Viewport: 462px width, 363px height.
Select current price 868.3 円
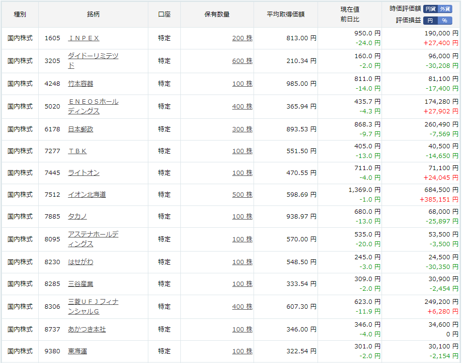[x=367, y=125]
